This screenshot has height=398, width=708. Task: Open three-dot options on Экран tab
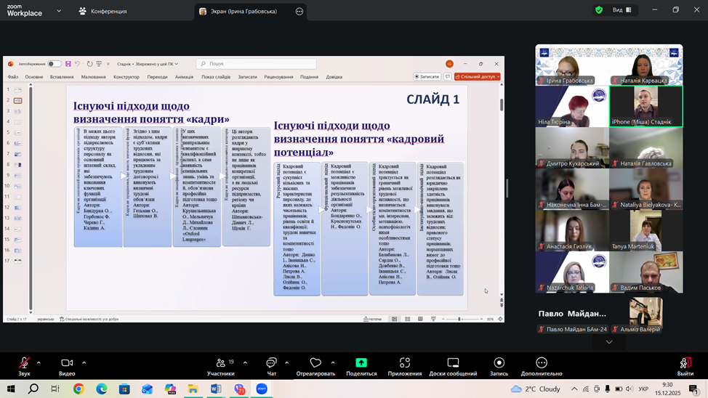[299, 11]
